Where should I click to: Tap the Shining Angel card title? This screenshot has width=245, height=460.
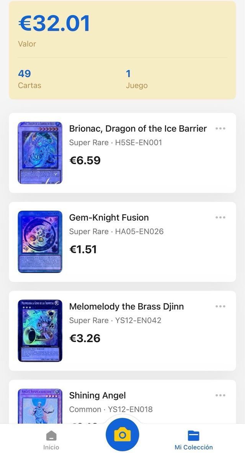tap(97, 395)
